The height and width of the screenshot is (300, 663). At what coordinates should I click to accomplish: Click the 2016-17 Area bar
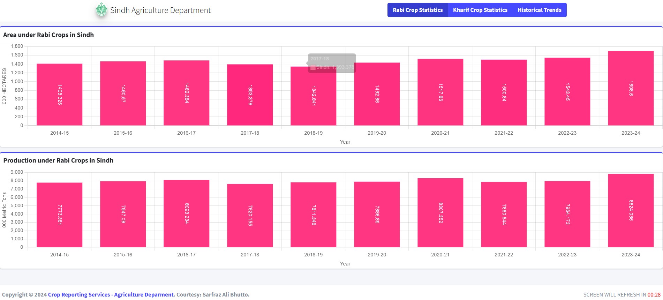186,93
